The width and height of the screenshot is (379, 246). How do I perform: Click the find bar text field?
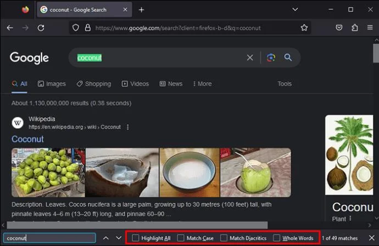tap(49, 238)
